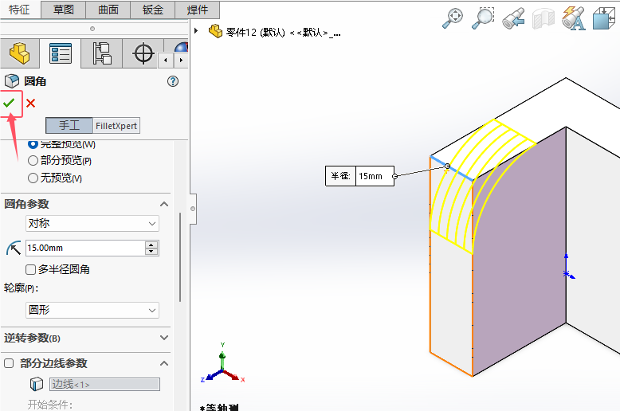Click the fillet radius icon beside 15.00mm
This screenshot has height=411, width=620.
coord(14,249)
